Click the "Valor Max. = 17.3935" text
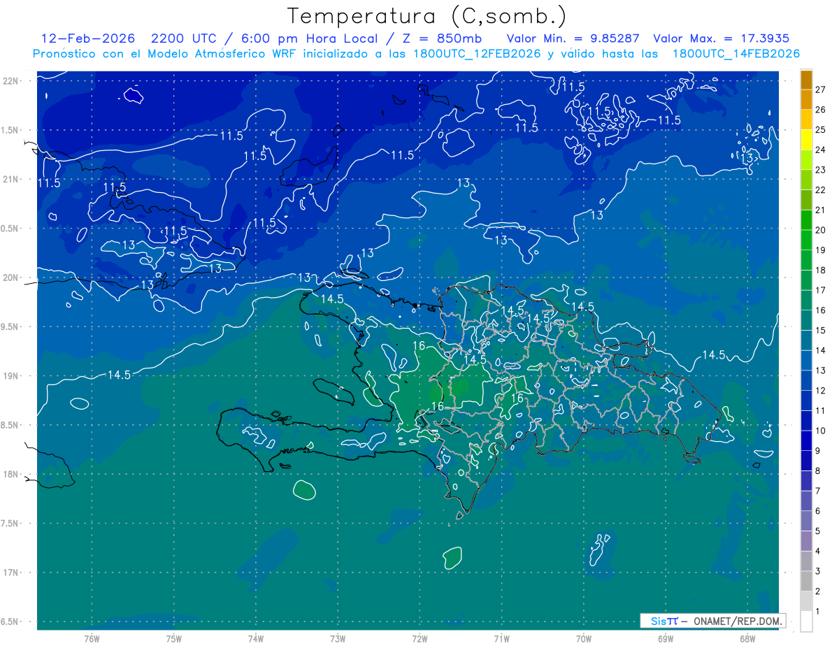839x648 pixels. [721, 38]
